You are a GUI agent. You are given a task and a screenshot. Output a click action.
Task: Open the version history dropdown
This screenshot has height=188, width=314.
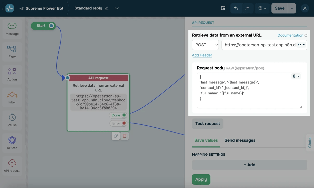[262, 8]
